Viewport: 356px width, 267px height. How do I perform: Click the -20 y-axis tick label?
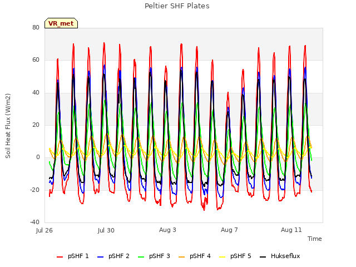pyautogui.click(x=34, y=190)
